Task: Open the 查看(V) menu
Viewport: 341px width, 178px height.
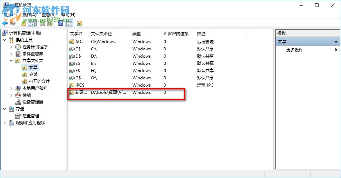Action: point(49,15)
